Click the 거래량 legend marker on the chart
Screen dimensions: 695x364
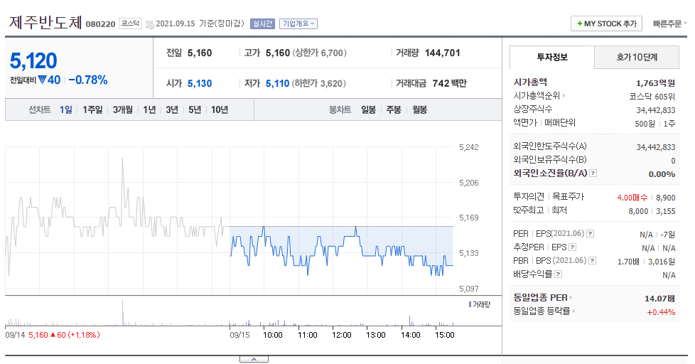pos(470,304)
